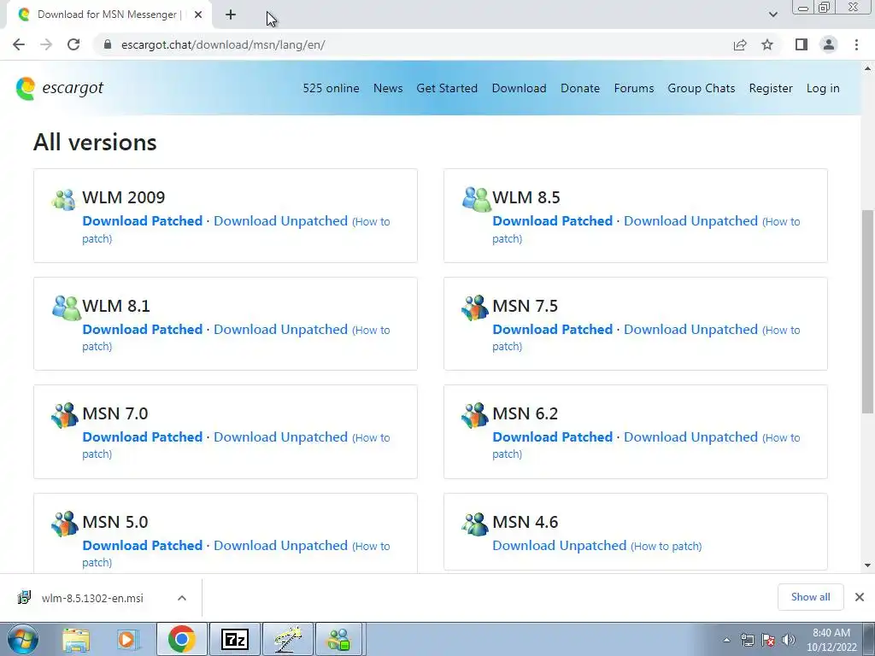This screenshot has height=656, width=875.
Task: Open the Donate page
Action: point(580,88)
